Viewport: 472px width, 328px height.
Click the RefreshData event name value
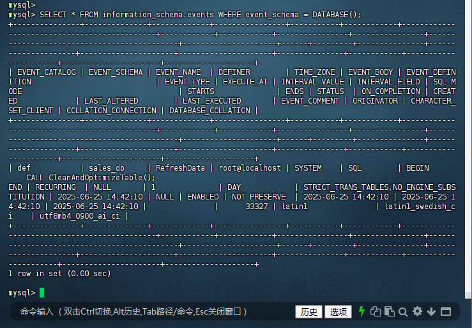pyautogui.click(x=180, y=168)
